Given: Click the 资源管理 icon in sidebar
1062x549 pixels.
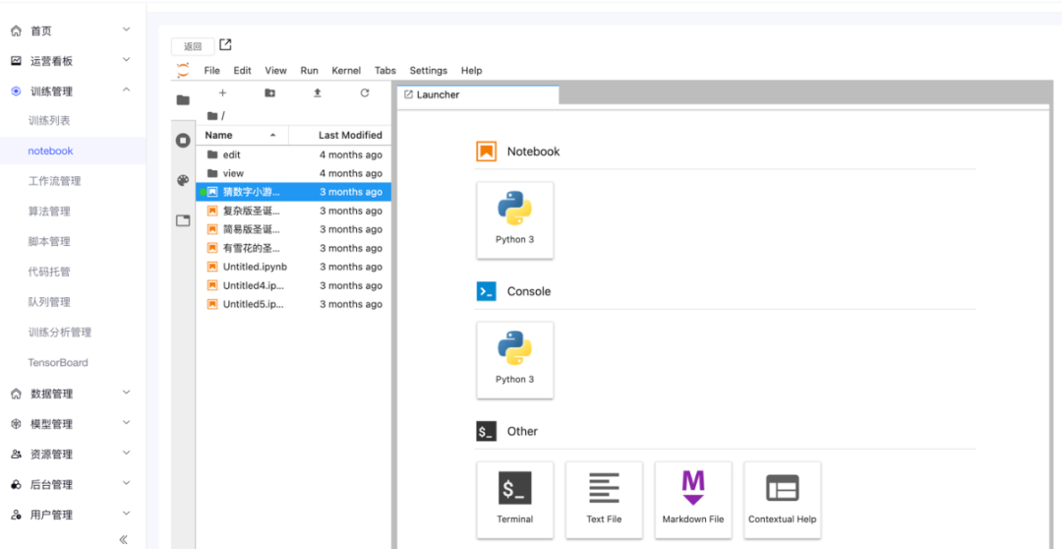Looking at the screenshot, I should coord(17,455).
